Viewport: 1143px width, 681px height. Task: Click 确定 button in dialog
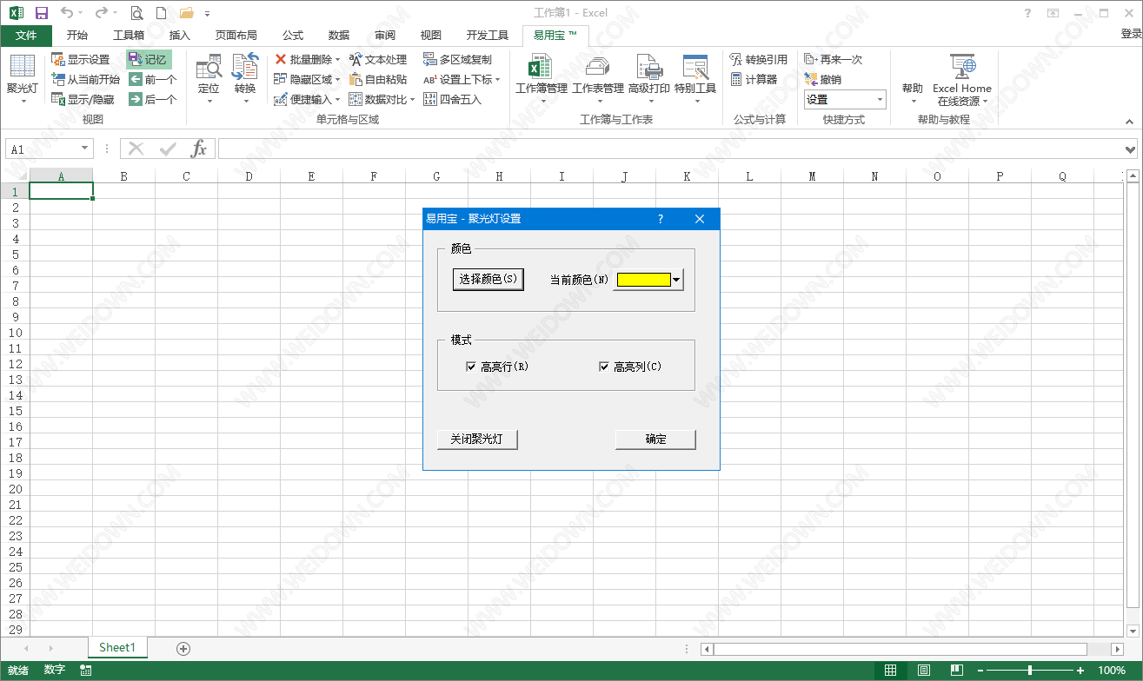(655, 439)
